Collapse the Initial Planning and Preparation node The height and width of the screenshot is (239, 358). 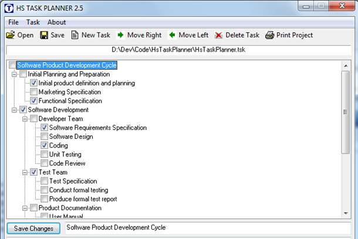15,74
